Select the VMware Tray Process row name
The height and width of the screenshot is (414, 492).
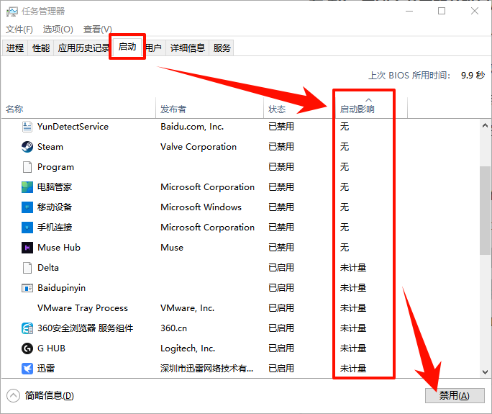click(x=83, y=308)
